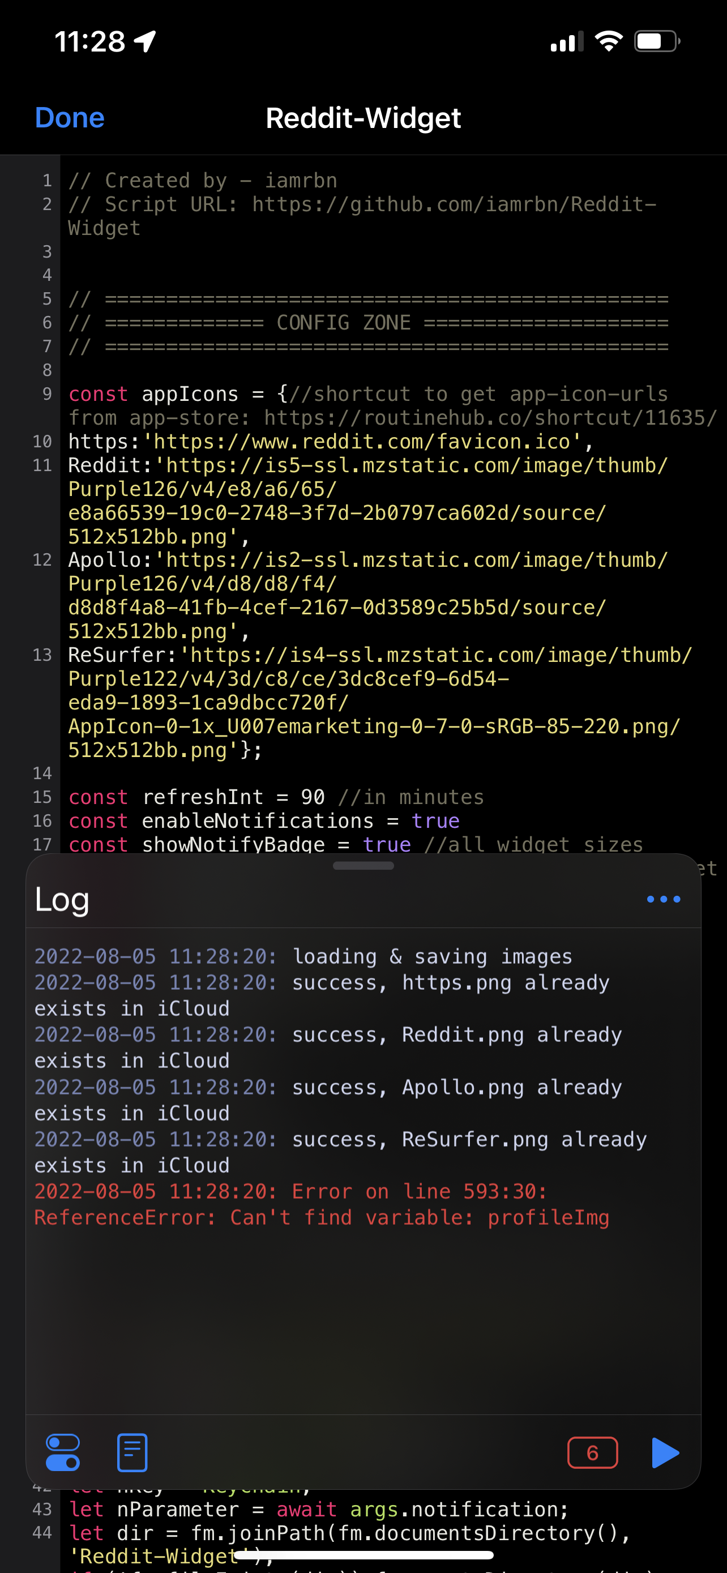Tap the Script URL github comment line

point(362,216)
